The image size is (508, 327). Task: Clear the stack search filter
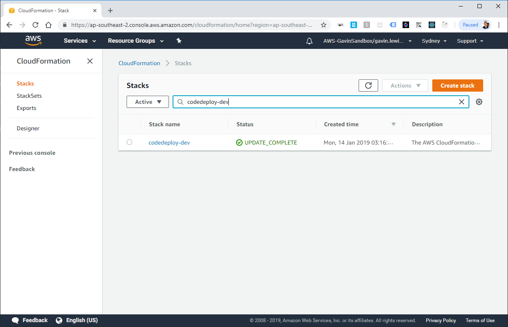pyautogui.click(x=462, y=102)
